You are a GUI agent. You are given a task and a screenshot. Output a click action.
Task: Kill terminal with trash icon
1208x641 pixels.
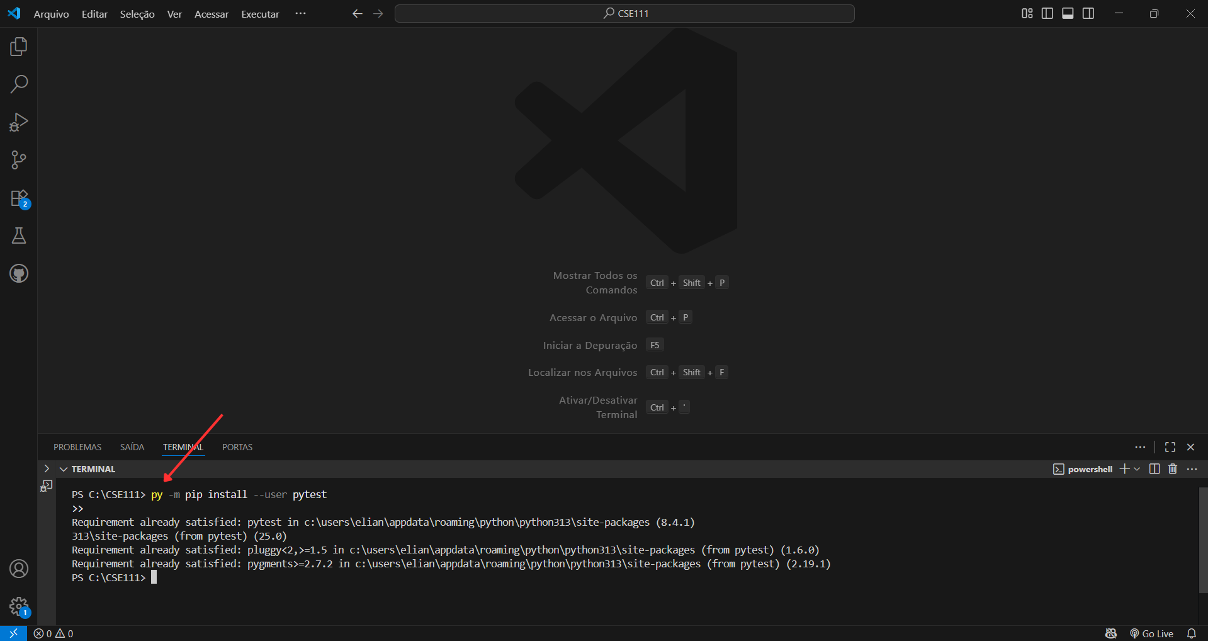click(x=1173, y=469)
